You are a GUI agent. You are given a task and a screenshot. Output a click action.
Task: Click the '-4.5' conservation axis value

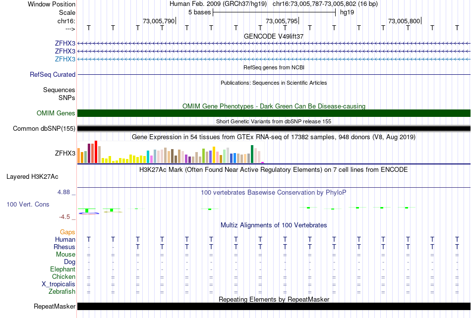(64, 216)
